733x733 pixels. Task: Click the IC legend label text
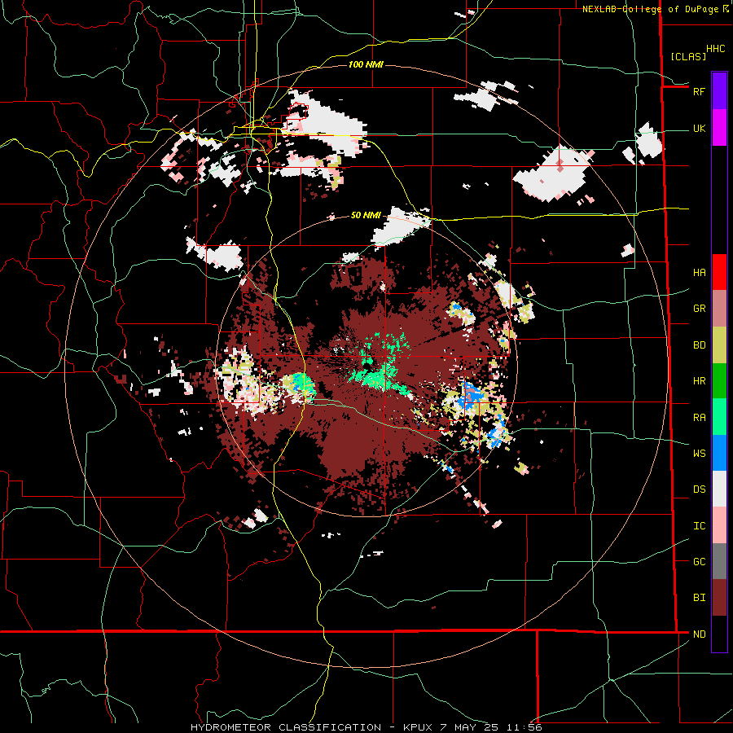coord(699,525)
